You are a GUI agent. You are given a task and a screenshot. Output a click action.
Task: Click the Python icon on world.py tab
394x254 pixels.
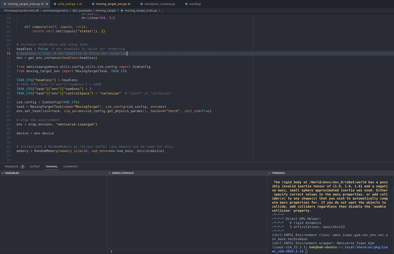tap(186, 3)
